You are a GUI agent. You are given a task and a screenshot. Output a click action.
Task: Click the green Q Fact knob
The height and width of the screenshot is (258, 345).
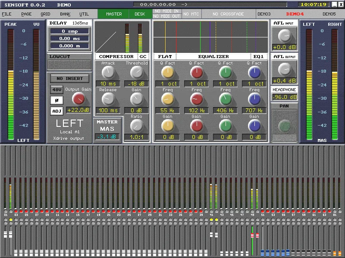(226, 72)
